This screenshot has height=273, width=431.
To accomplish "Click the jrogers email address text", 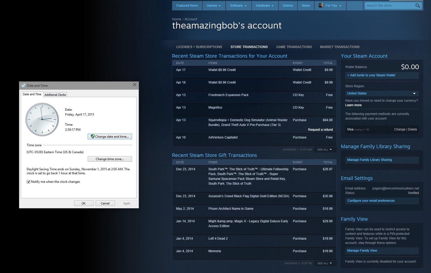I will [395, 188].
